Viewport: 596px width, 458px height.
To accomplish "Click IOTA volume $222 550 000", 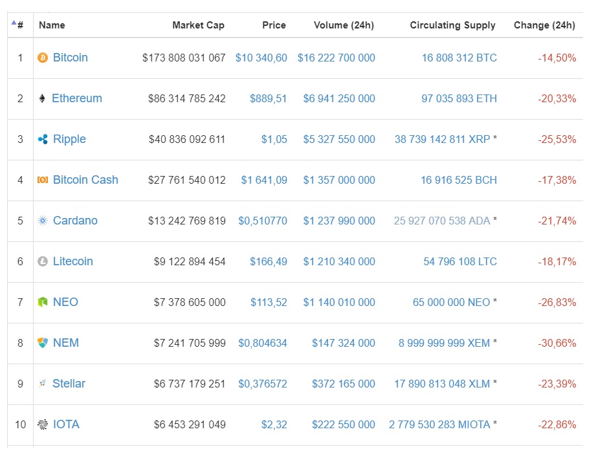I will tap(344, 424).
